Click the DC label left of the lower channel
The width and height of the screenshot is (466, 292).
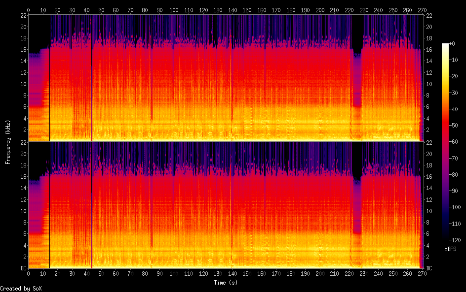pos(23,268)
